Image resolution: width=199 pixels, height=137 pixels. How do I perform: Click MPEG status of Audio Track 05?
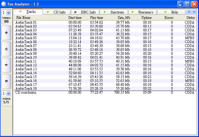[x=190, y=38]
